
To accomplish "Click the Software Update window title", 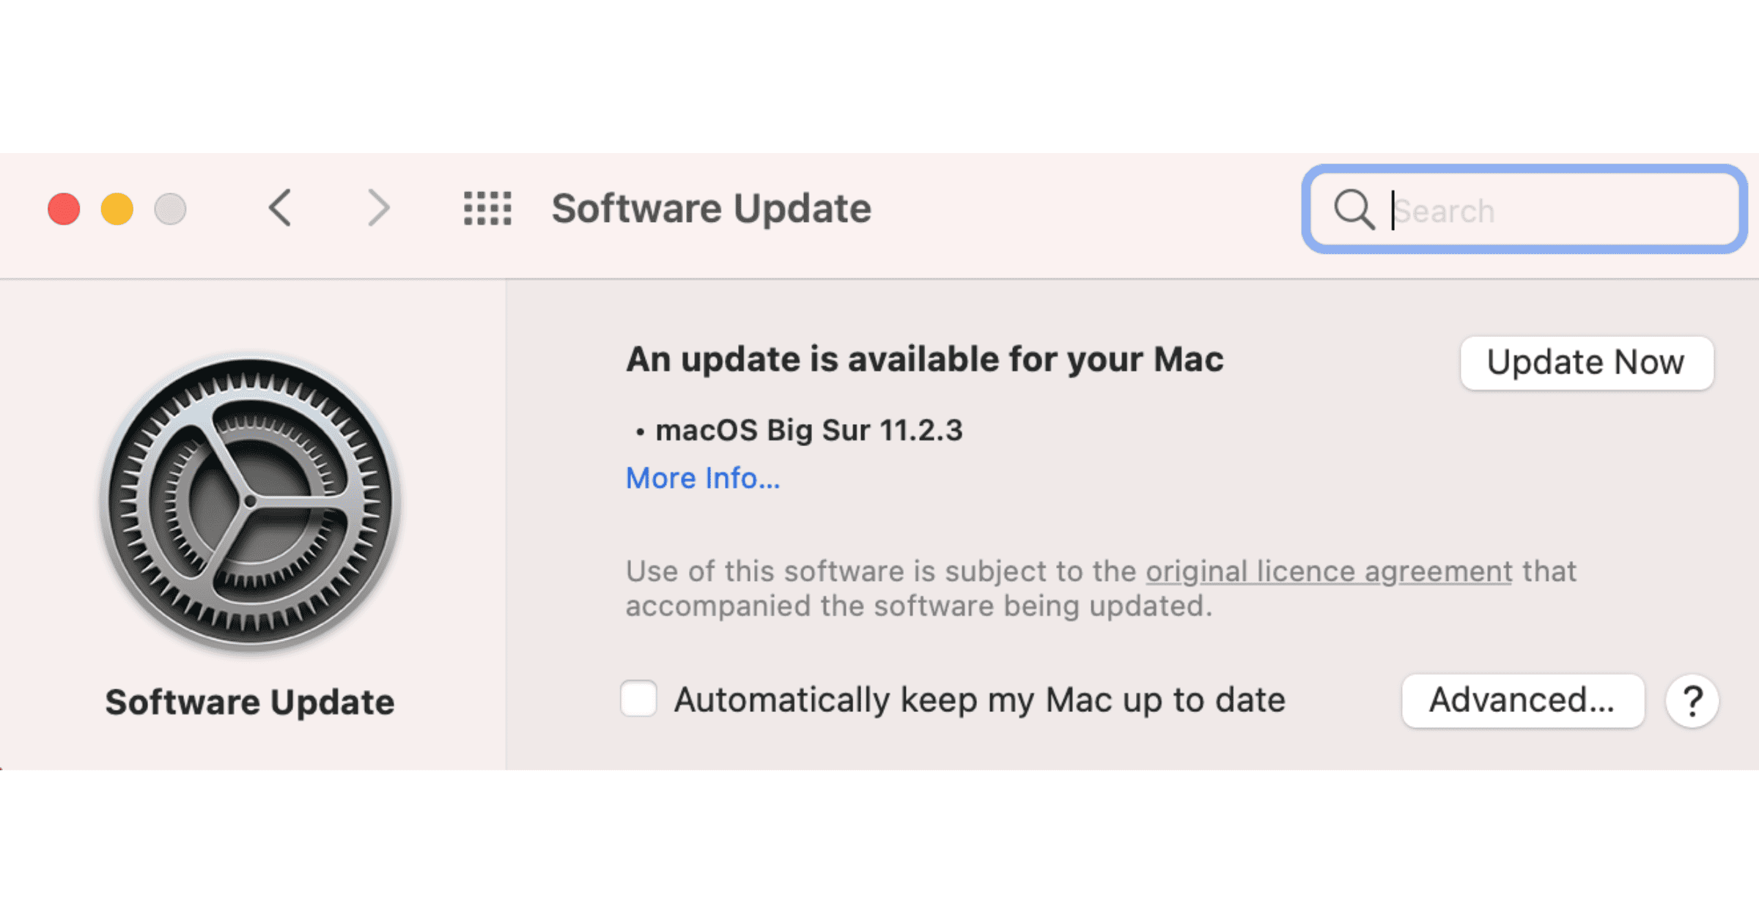I will (x=711, y=209).
